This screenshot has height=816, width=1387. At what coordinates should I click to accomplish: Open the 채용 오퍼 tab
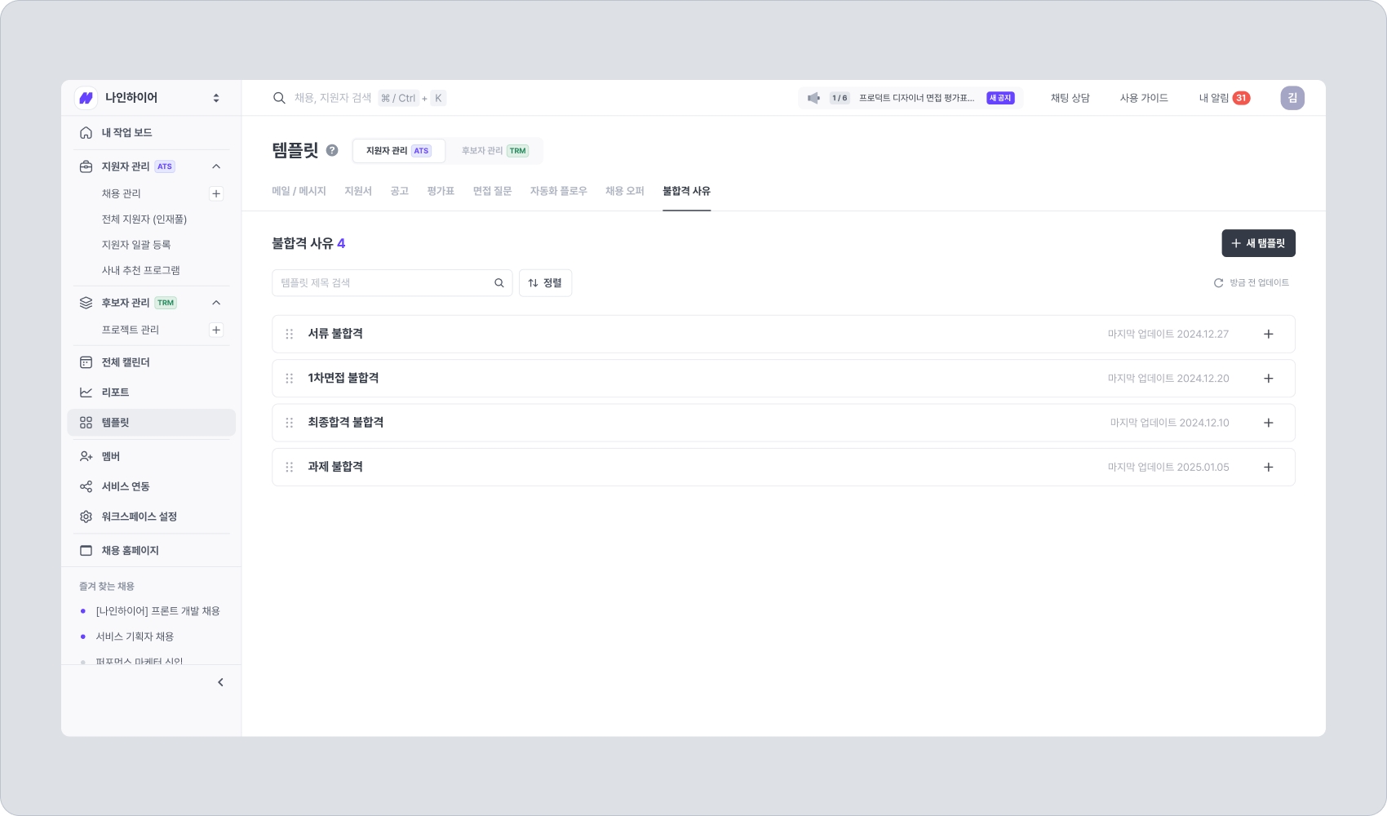624,191
